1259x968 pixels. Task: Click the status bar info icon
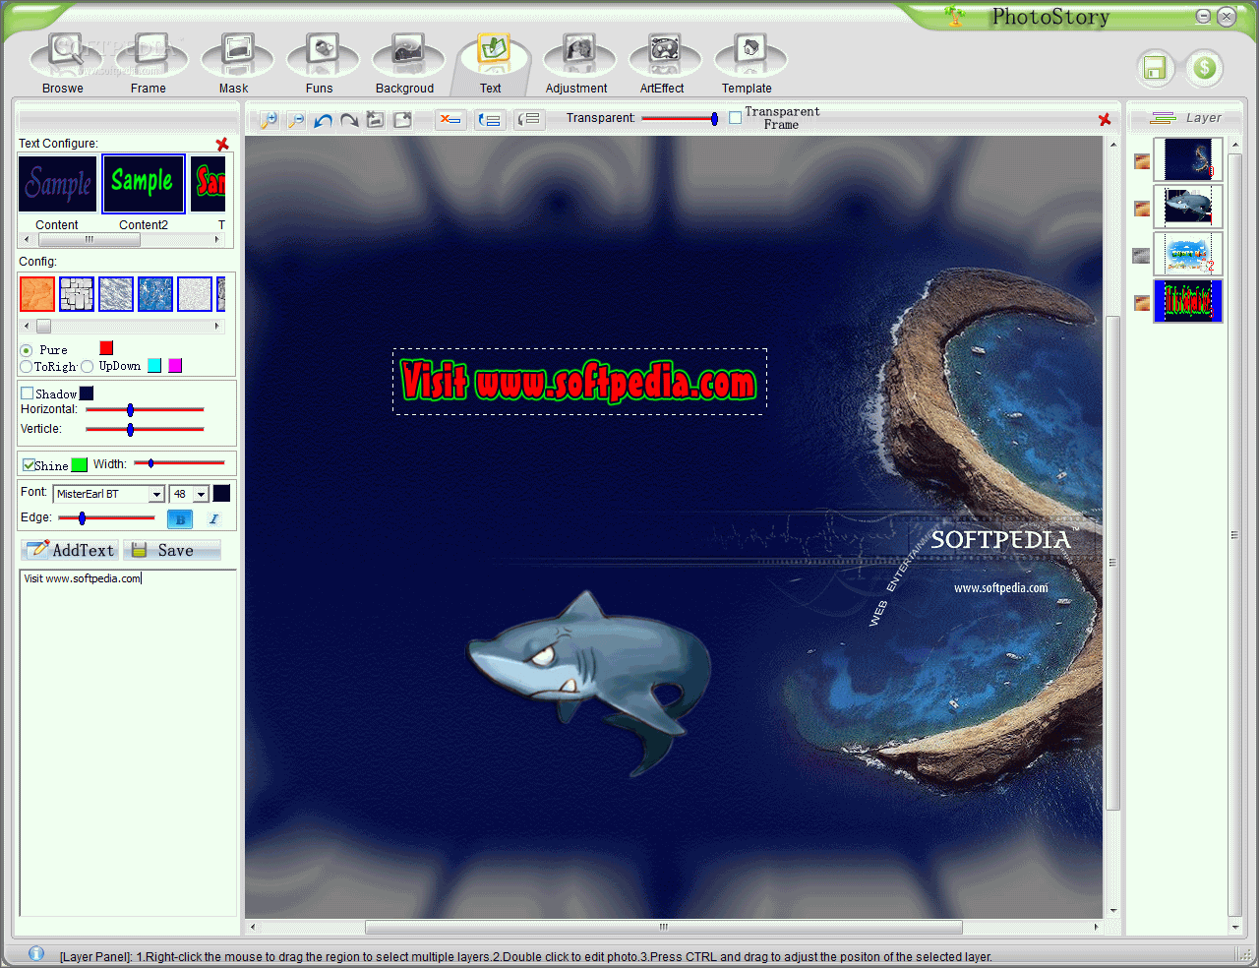coord(36,953)
